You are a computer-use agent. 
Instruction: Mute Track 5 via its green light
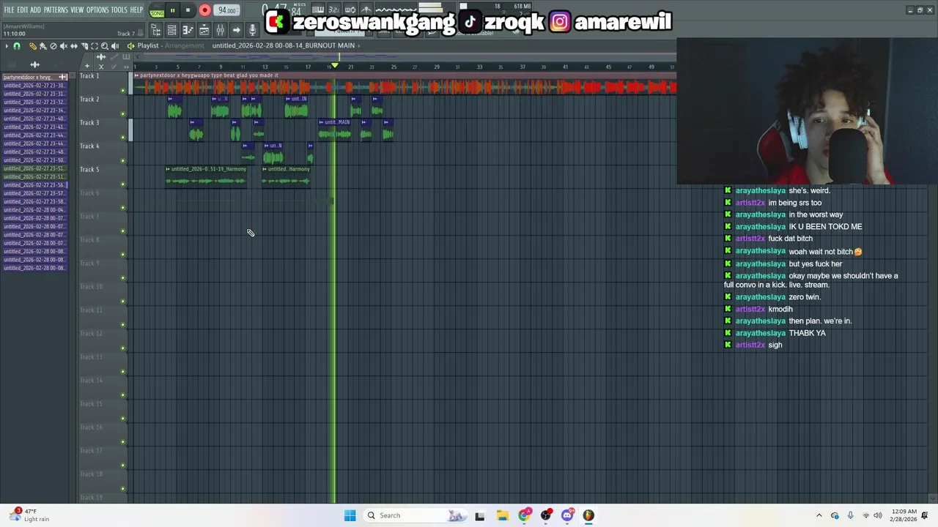pos(123,184)
